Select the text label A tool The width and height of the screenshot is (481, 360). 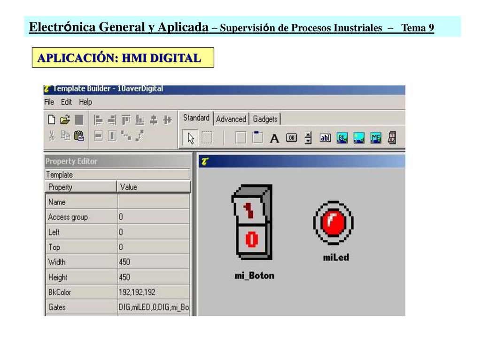[274, 138]
